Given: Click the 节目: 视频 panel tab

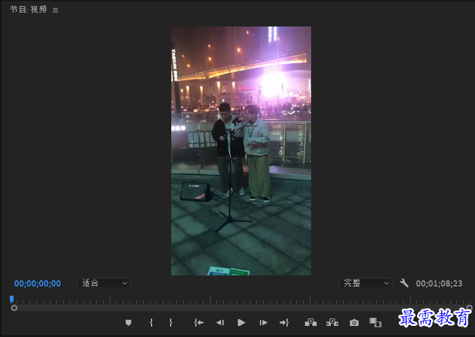Looking at the screenshot, I should [28, 10].
